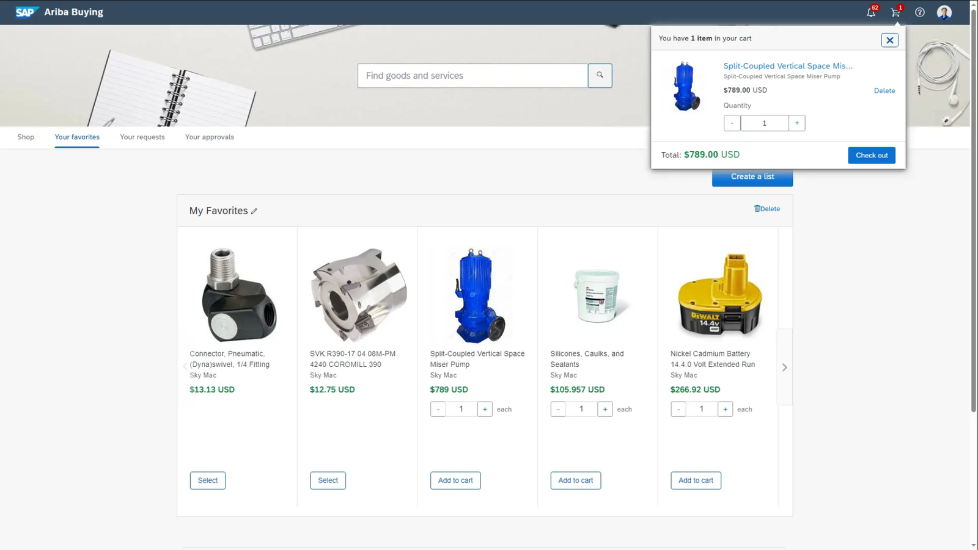Open the DeWalt battery product thumbnail

coord(719,295)
